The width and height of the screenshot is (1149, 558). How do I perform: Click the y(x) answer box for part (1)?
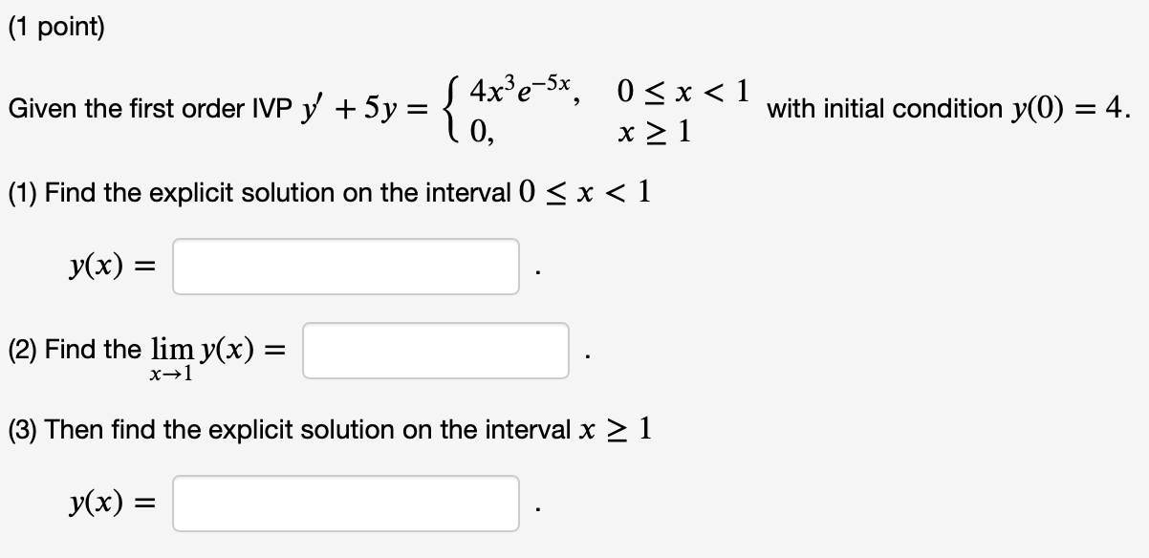tap(344, 266)
